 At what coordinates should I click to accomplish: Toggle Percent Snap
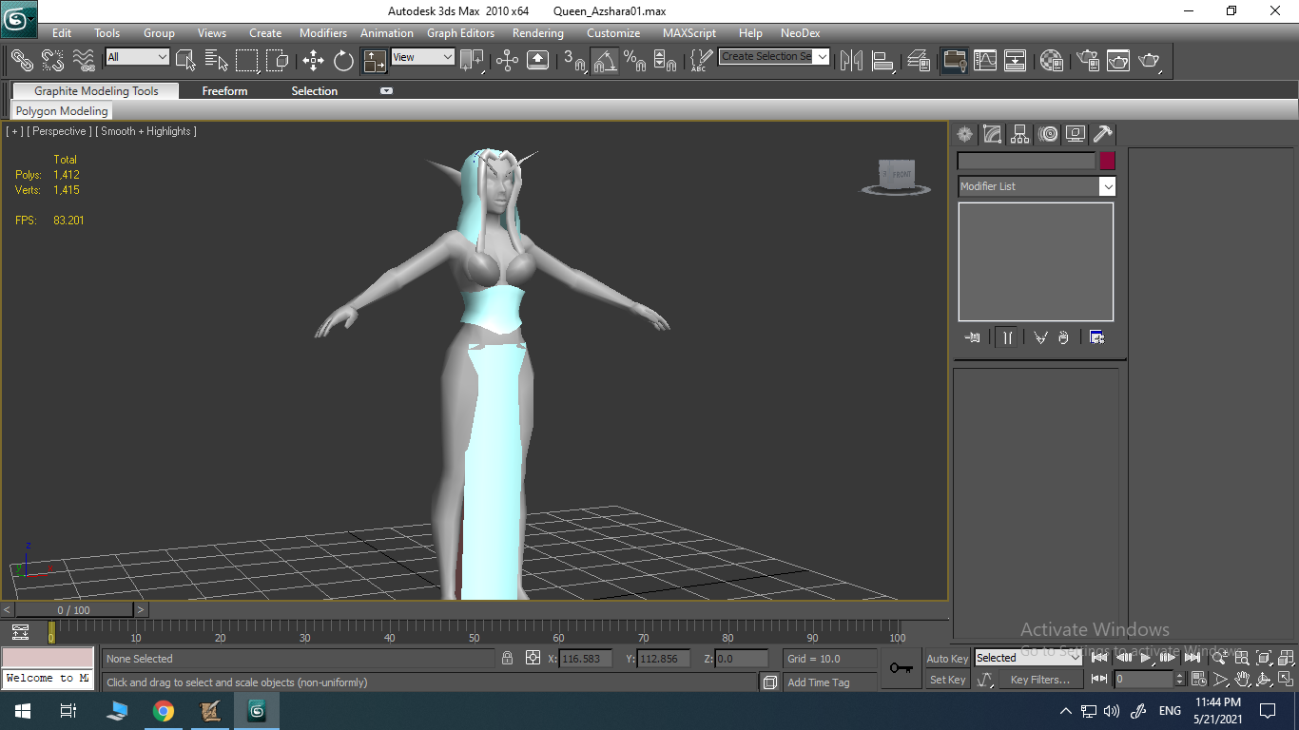[635, 60]
